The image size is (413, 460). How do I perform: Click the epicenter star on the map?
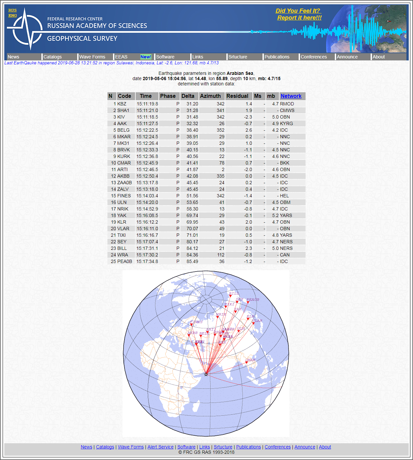click(x=206, y=374)
